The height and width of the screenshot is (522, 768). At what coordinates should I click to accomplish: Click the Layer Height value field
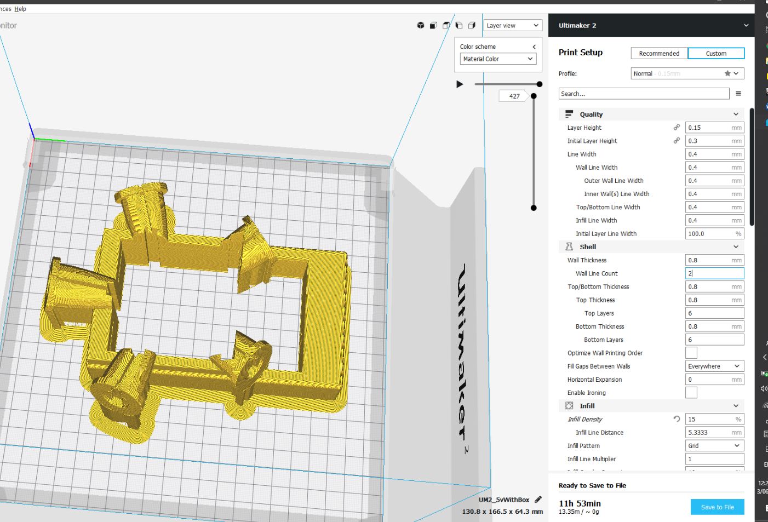[x=714, y=128]
